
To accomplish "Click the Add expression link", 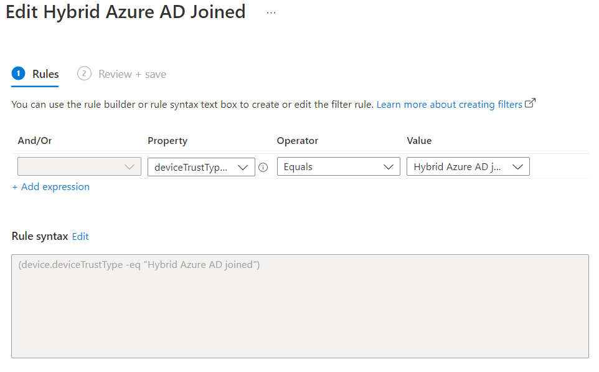I will pos(55,187).
